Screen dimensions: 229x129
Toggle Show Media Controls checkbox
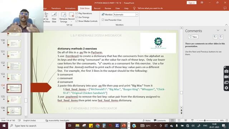tap(77, 21)
